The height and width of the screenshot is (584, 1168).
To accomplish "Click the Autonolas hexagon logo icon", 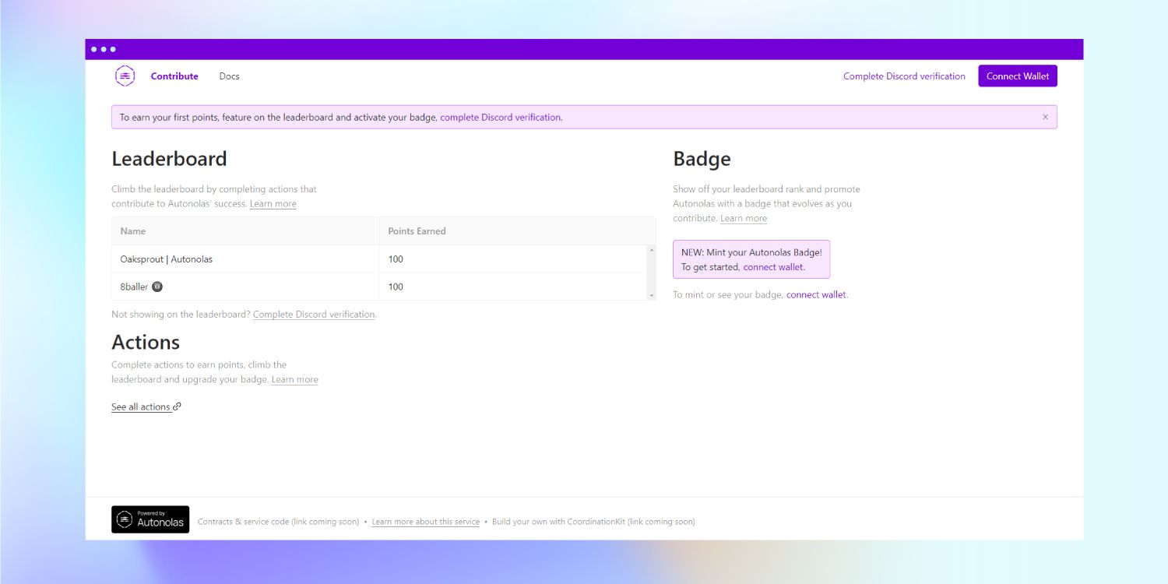I will [x=125, y=76].
